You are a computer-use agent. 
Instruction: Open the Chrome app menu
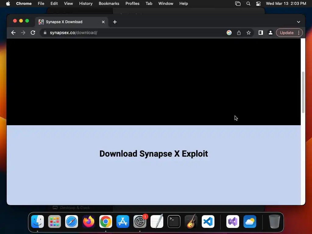pyautogui.click(x=24, y=3)
